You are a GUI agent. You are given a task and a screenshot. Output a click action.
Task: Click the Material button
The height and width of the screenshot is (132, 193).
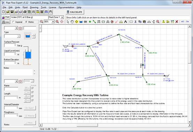pyautogui.click(x=30, y=116)
